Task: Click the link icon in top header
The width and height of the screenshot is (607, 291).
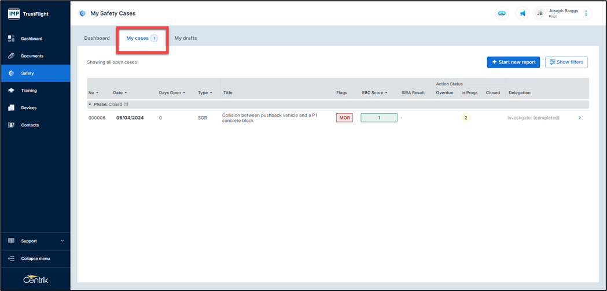Action: coord(502,13)
